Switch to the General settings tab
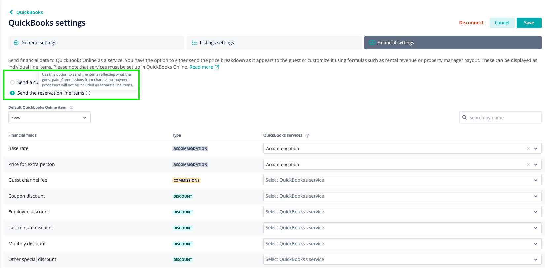The image size is (545, 268). (x=96, y=43)
